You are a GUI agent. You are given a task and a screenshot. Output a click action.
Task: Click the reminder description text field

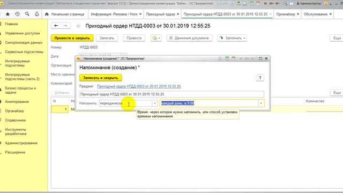171,94
